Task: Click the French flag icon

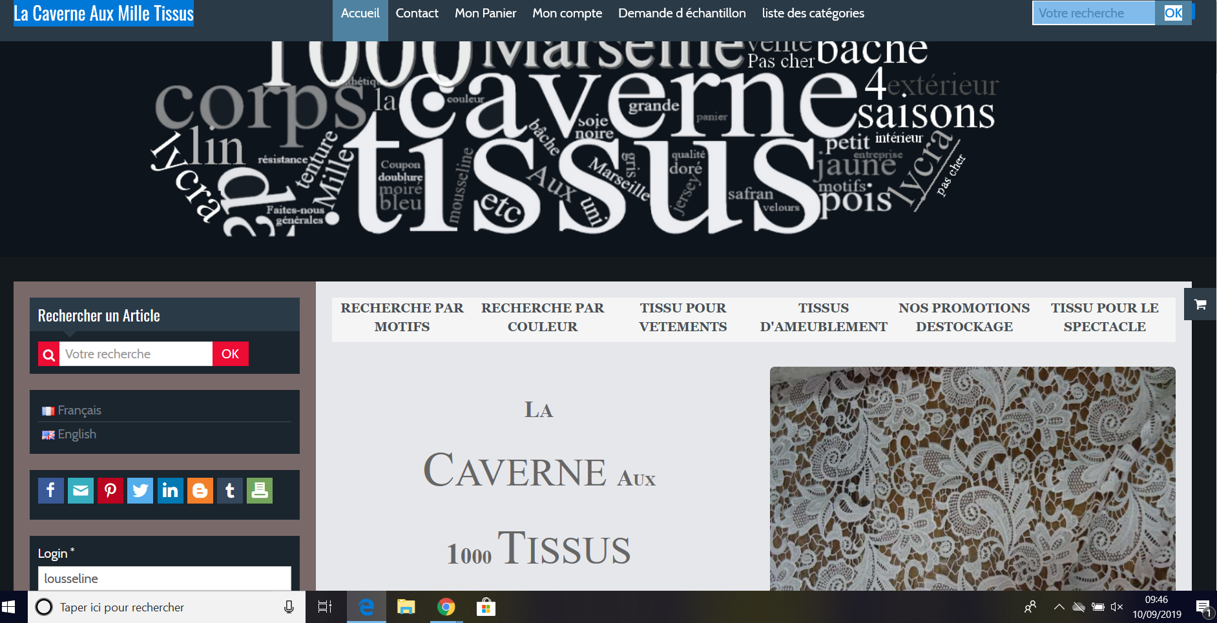Action: pos(48,411)
